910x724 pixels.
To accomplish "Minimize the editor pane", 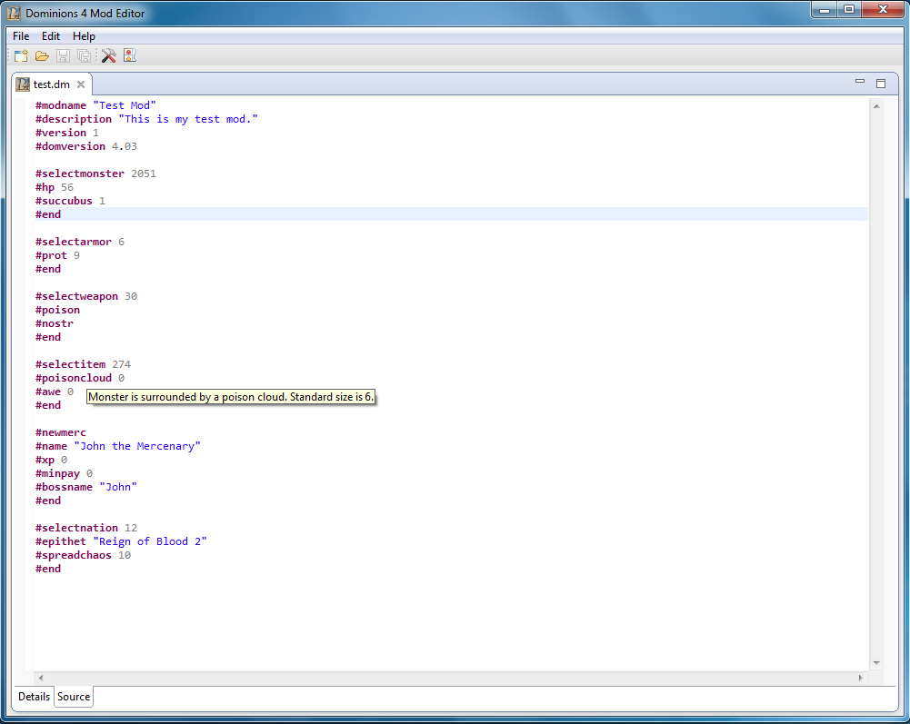I will 860,83.
